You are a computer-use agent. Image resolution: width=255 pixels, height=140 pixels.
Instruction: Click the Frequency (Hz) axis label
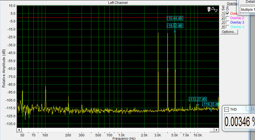click(x=124, y=139)
